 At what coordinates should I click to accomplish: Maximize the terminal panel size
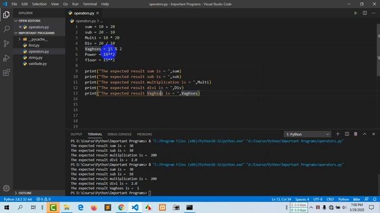click(x=365, y=134)
